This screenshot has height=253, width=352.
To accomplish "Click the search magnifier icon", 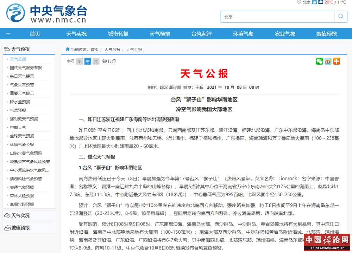I will coord(340,17).
